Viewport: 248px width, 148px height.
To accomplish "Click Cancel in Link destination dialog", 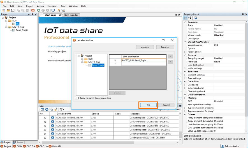I will [166, 105].
